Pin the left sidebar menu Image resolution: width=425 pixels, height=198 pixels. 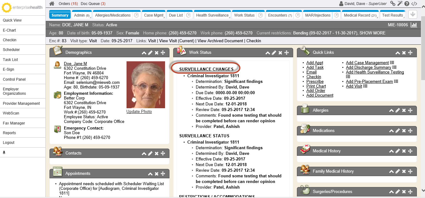(x=4, y=153)
